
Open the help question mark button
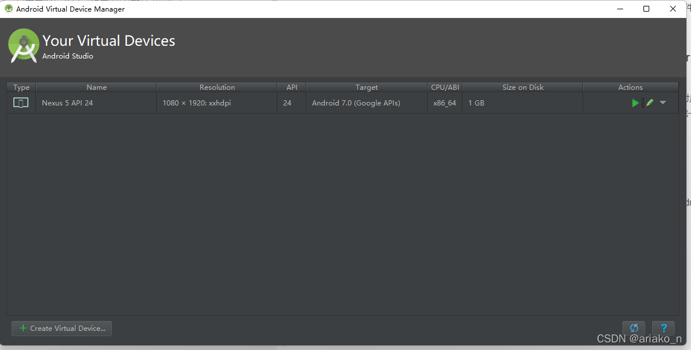(x=664, y=328)
